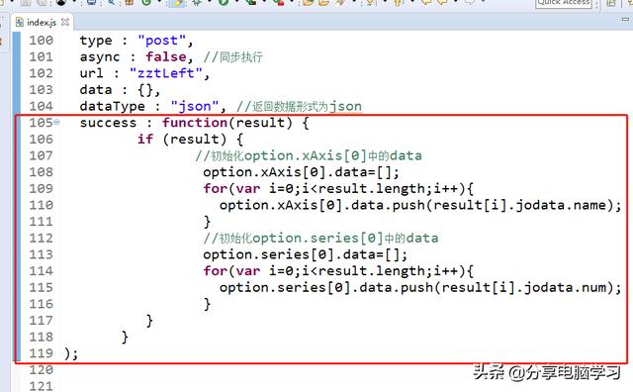Click the "zztLeft" url string

pyautogui.click(x=165, y=73)
